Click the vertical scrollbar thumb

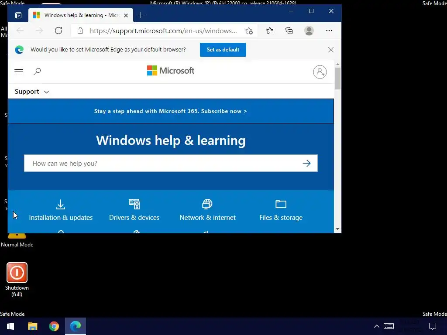(337, 79)
